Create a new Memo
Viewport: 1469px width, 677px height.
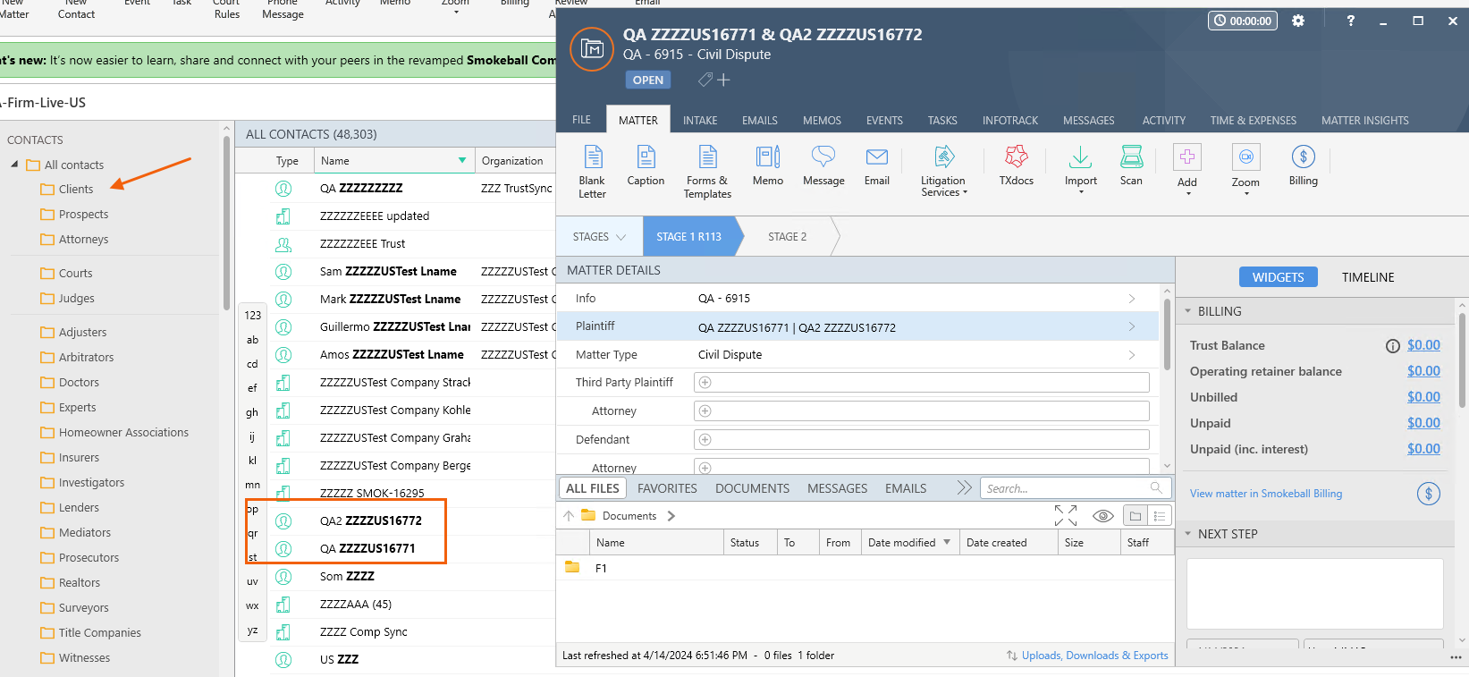point(767,166)
